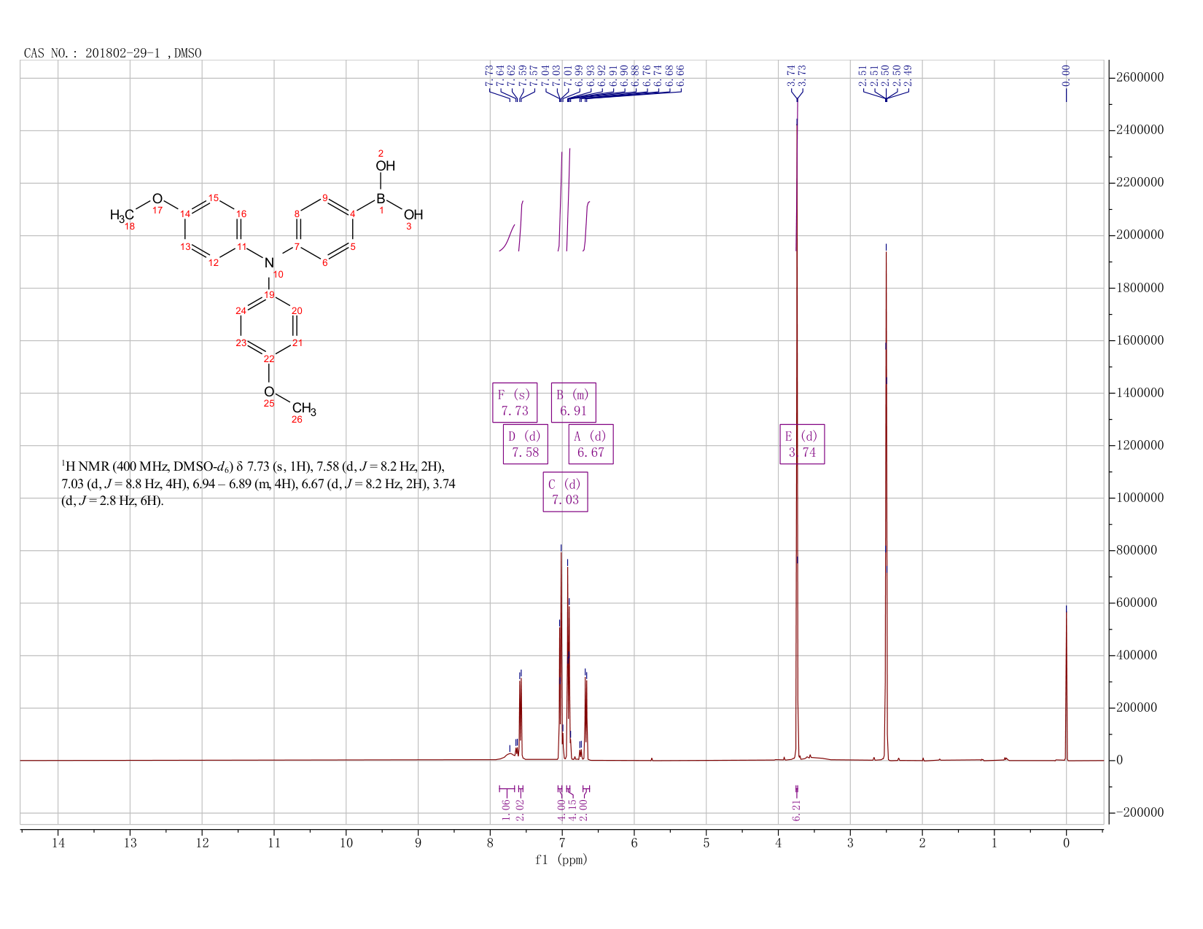Click the f1 (ppm) axis label

click(561, 860)
